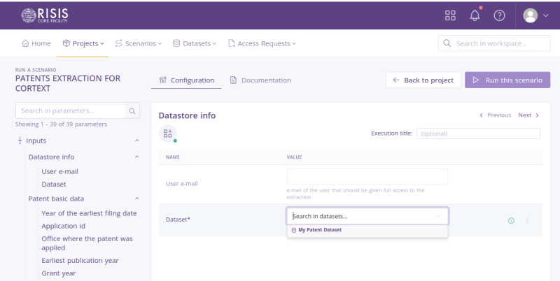560x281 pixels.
Task: Open the Access Requests dropdown
Action: pyautogui.click(x=262, y=43)
